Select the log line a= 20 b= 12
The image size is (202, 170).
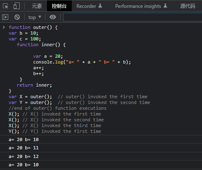pos(101,156)
